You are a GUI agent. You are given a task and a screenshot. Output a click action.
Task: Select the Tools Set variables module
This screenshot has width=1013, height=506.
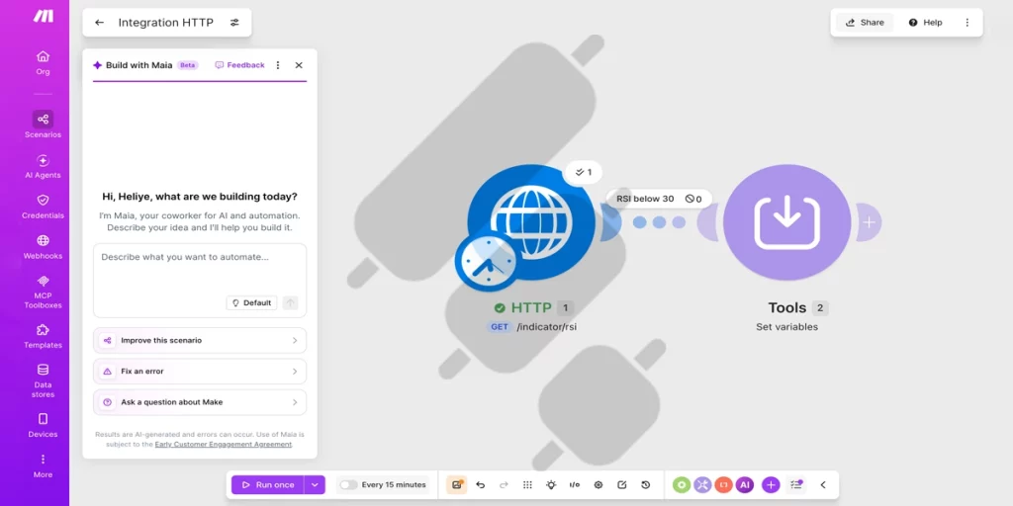click(786, 222)
